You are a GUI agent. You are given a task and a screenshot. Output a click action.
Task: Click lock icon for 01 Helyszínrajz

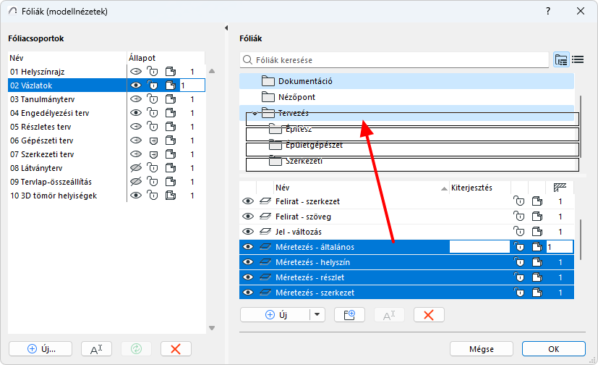coord(153,72)
